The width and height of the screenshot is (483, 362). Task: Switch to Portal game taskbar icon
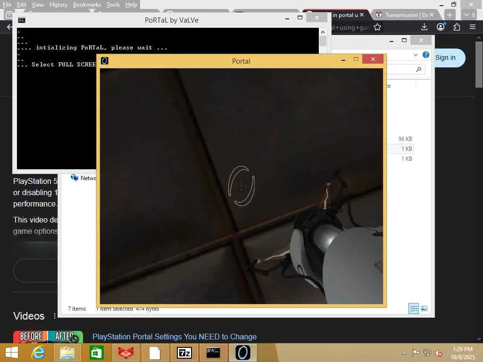(x=243, y=353)
